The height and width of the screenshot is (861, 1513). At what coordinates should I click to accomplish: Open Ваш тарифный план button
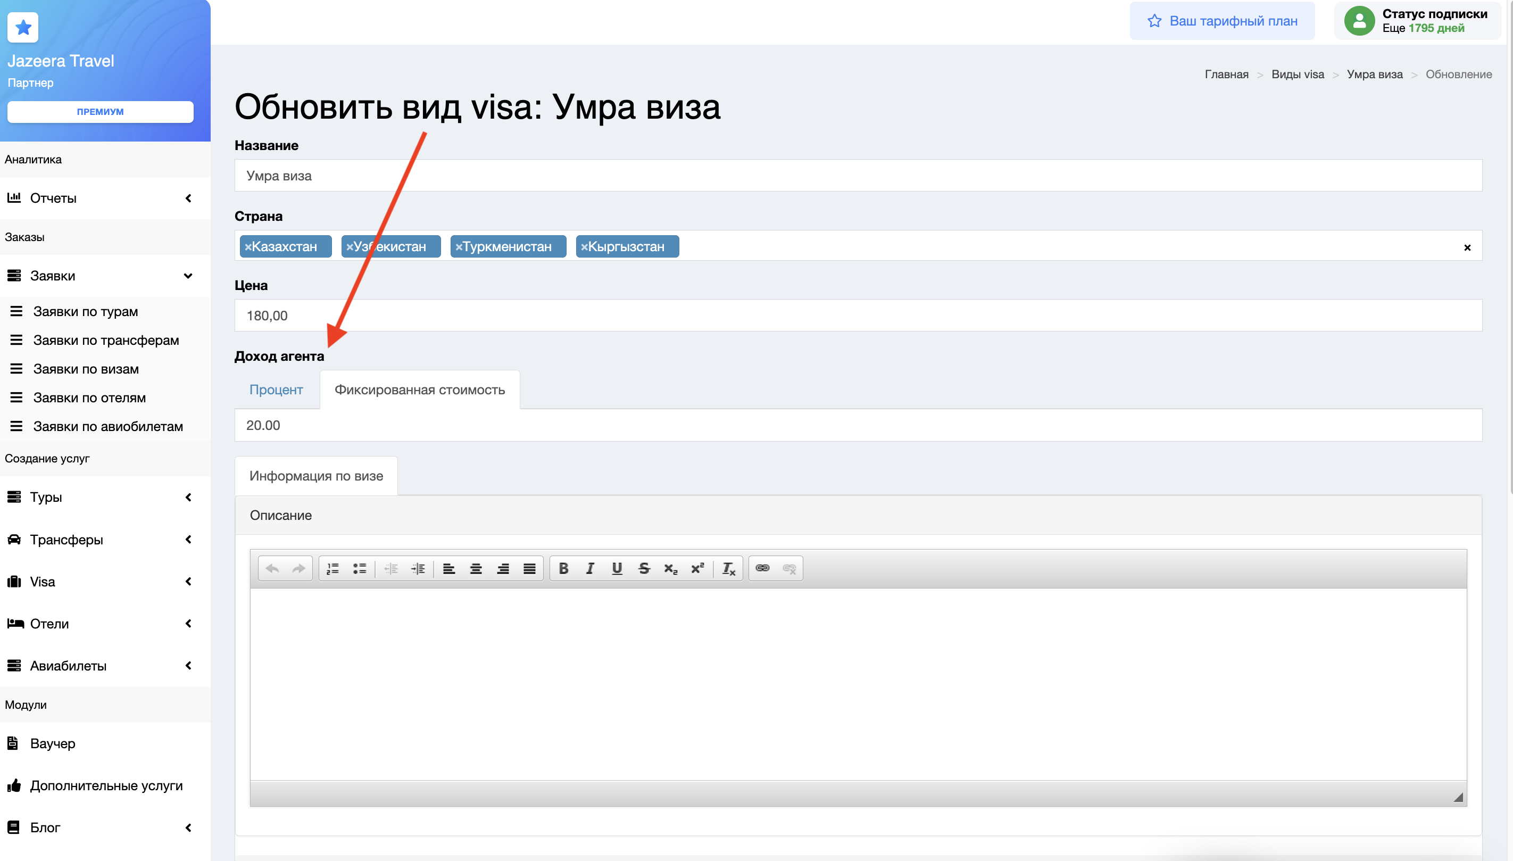tap(1222, 21)
